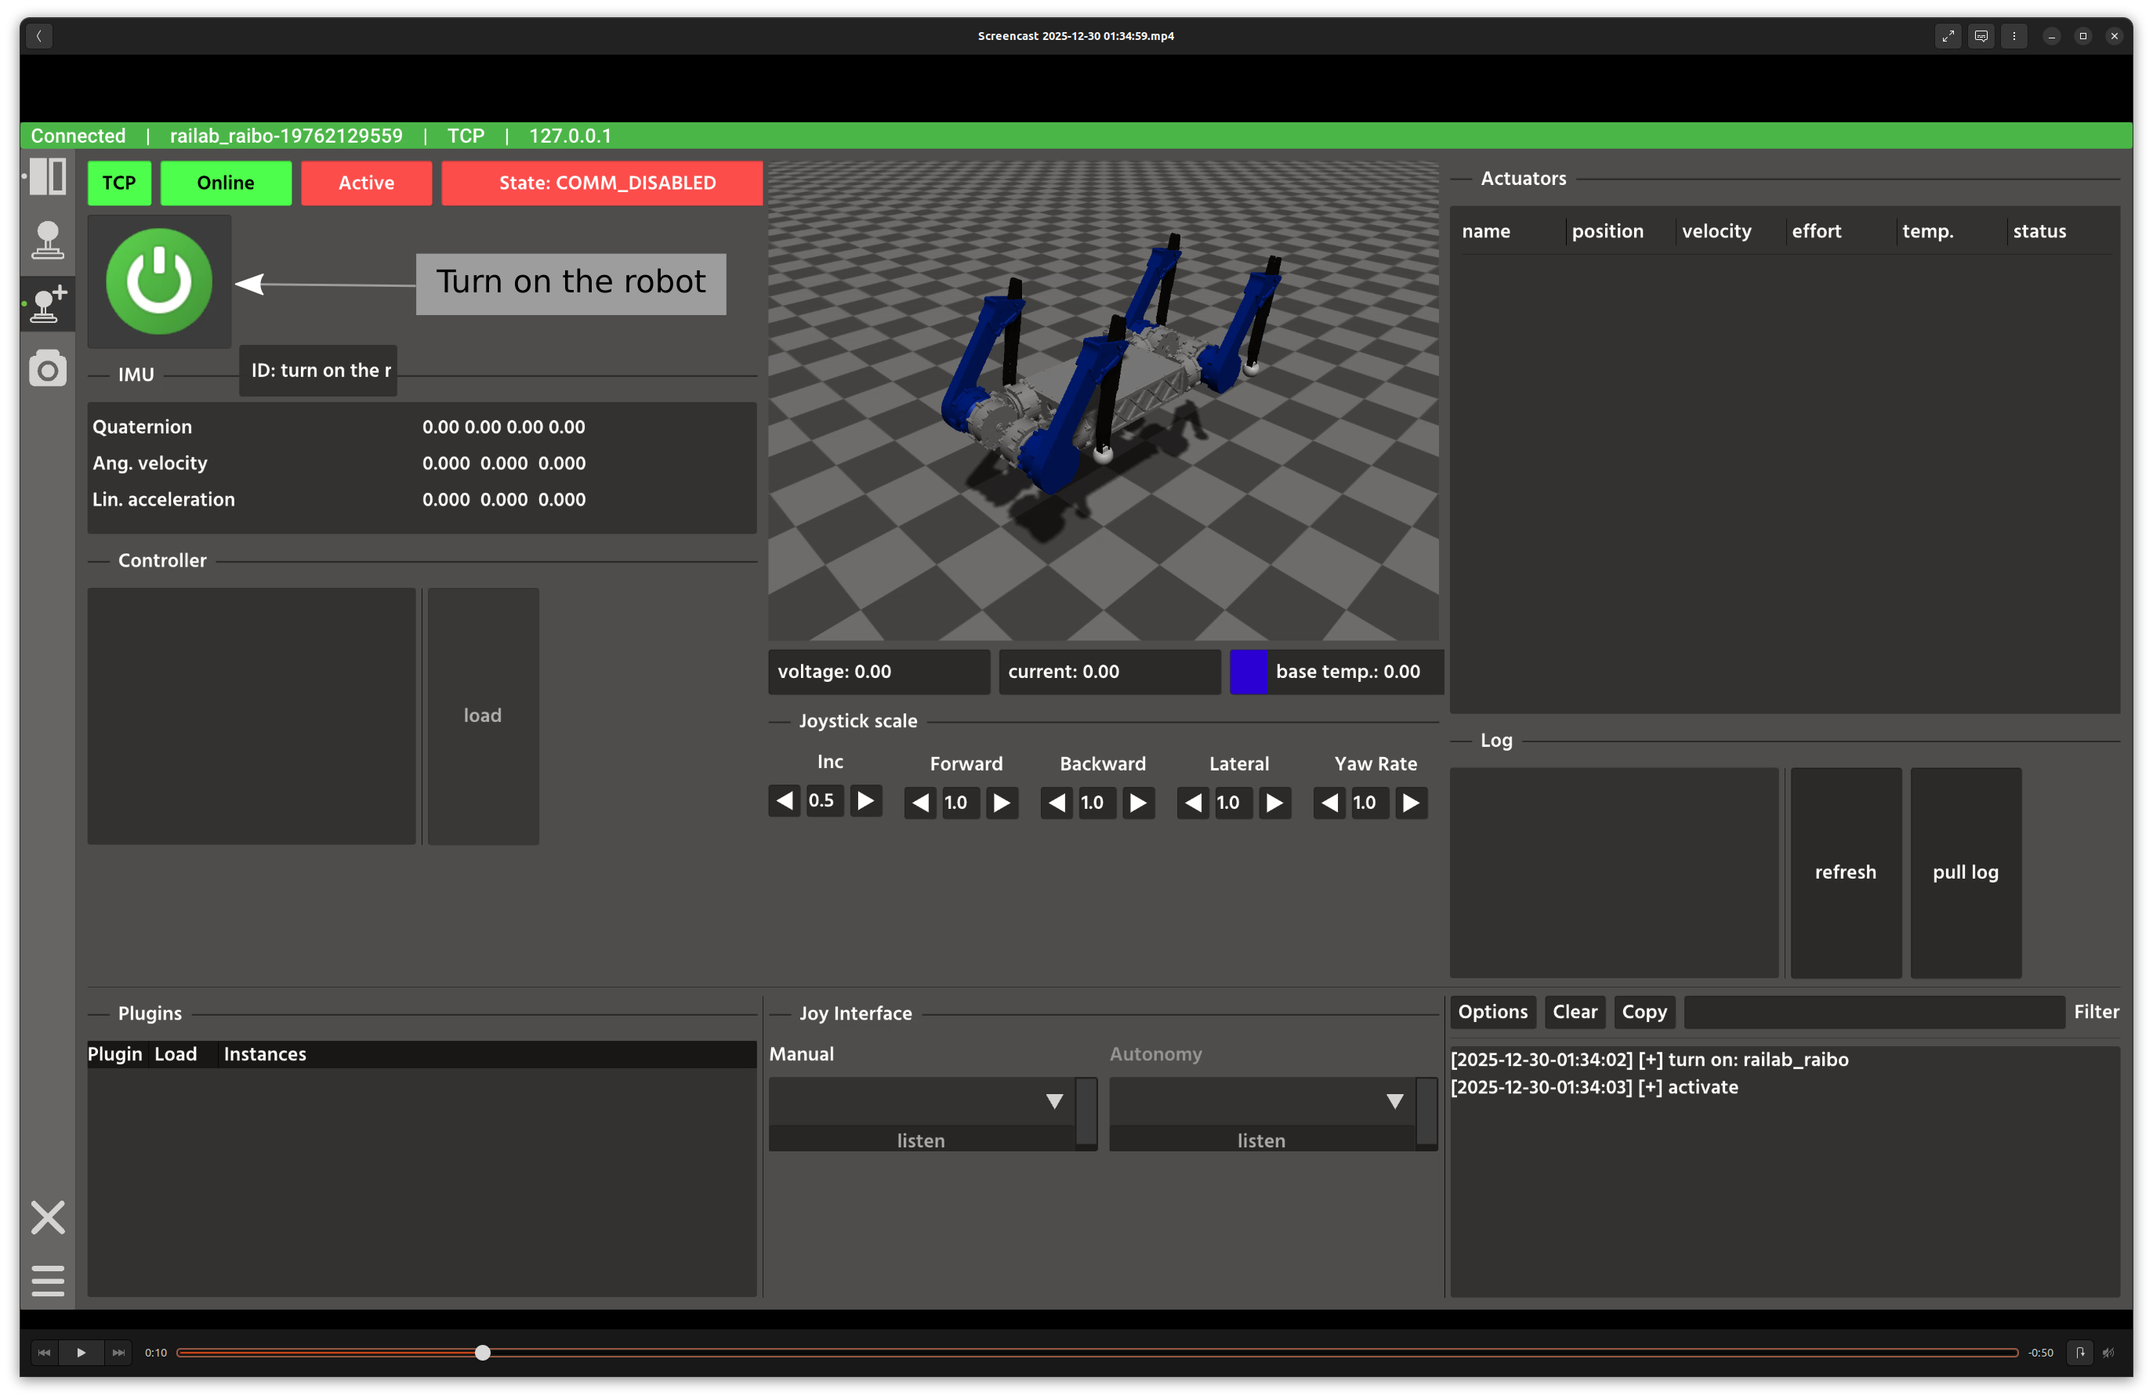Toggle the TCP connection button

pos(118,183)
